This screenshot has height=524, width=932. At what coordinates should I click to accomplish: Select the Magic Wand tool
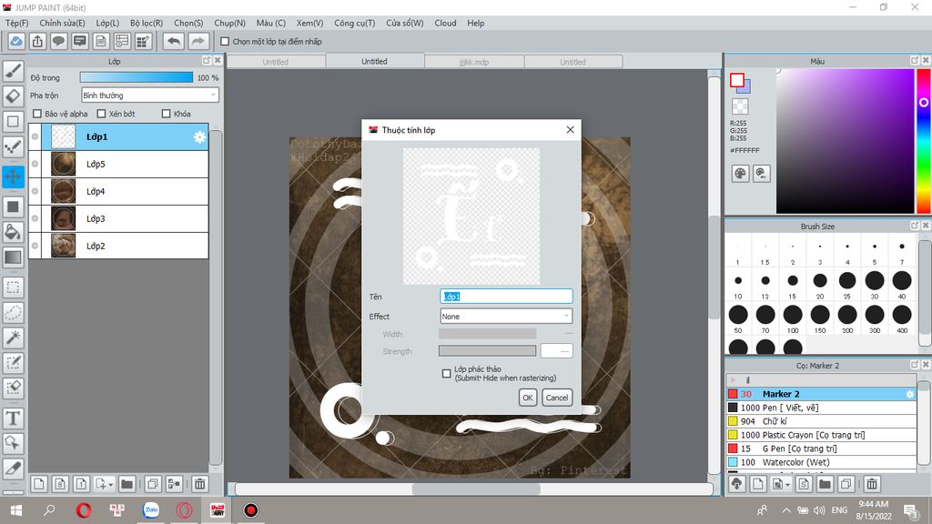pyautogui.click(x=13, y=338)
